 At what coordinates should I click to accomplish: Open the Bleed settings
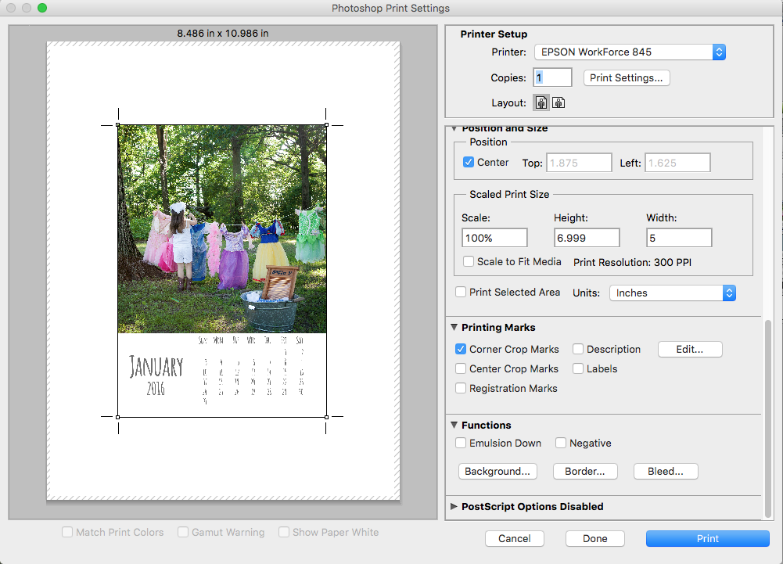tap(666, 471)
